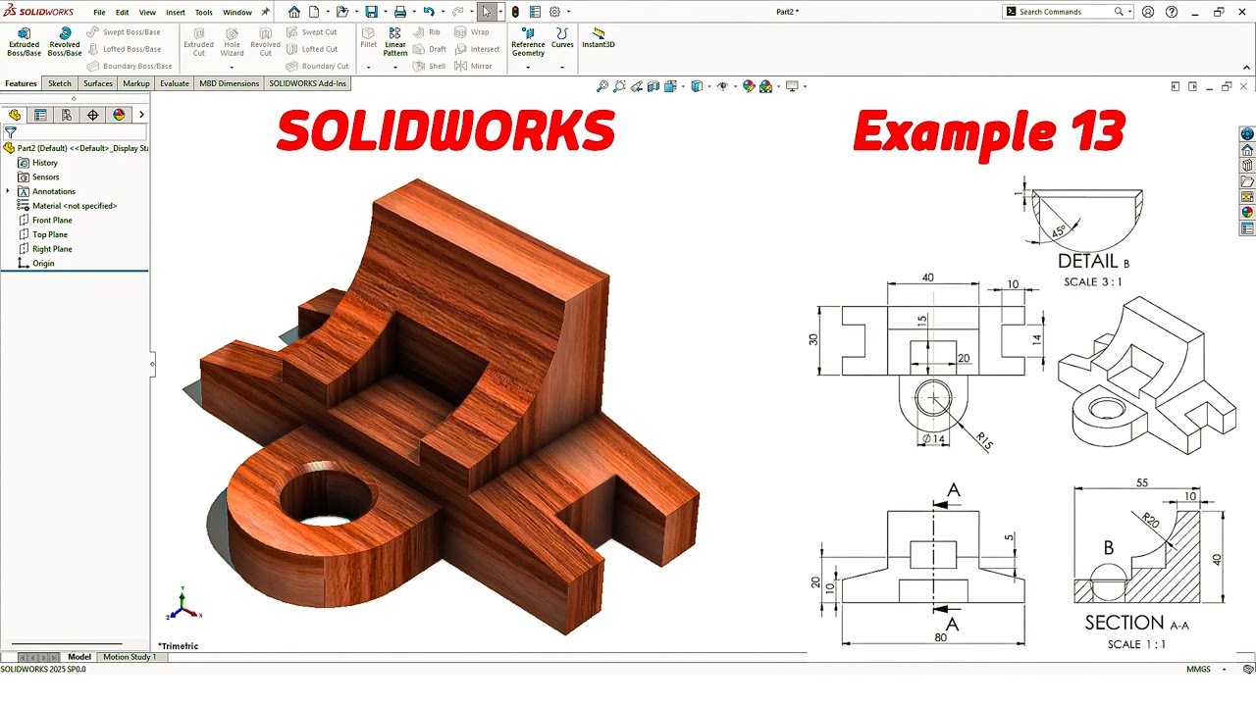Click the Rebuild traffic light icon
This screenshot has width=1256, height=706.
tap(516, 12)
